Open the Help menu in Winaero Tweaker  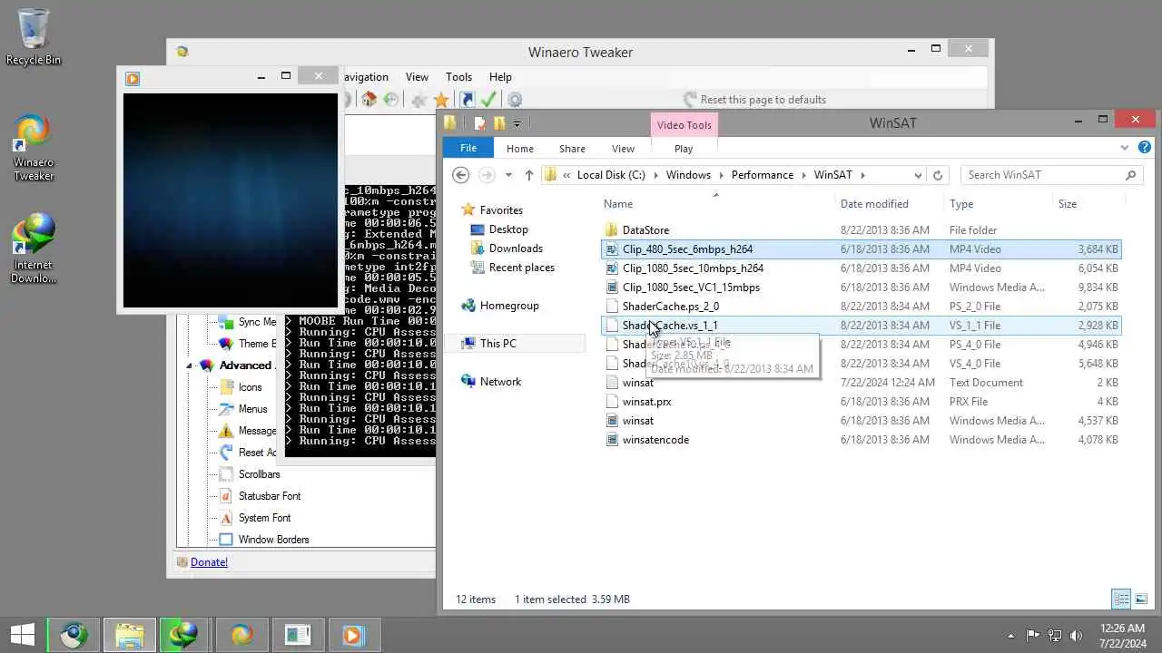click(x=500, y=77)
